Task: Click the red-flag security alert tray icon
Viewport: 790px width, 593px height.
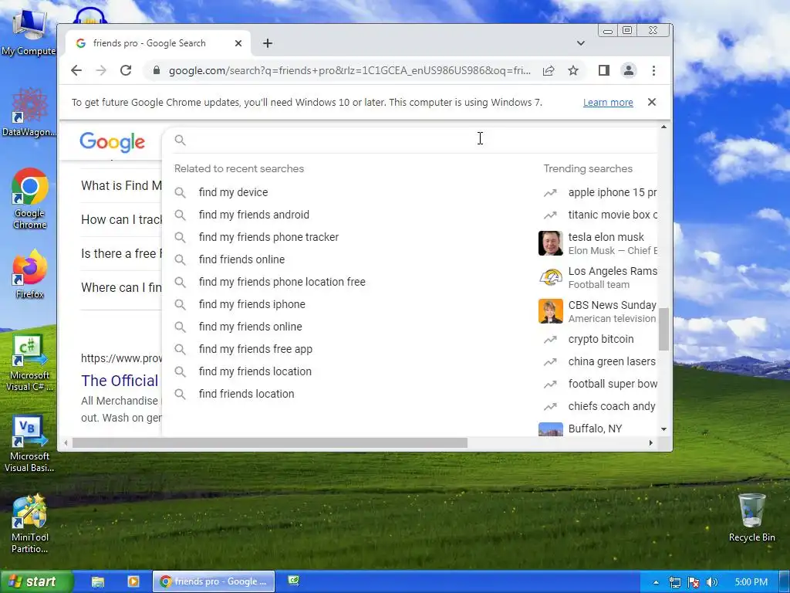Action: (694, 582)
